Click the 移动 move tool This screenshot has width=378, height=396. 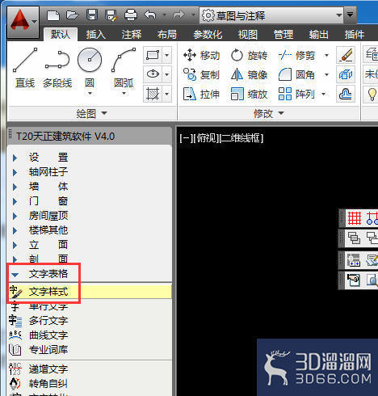tap(201, 55)
